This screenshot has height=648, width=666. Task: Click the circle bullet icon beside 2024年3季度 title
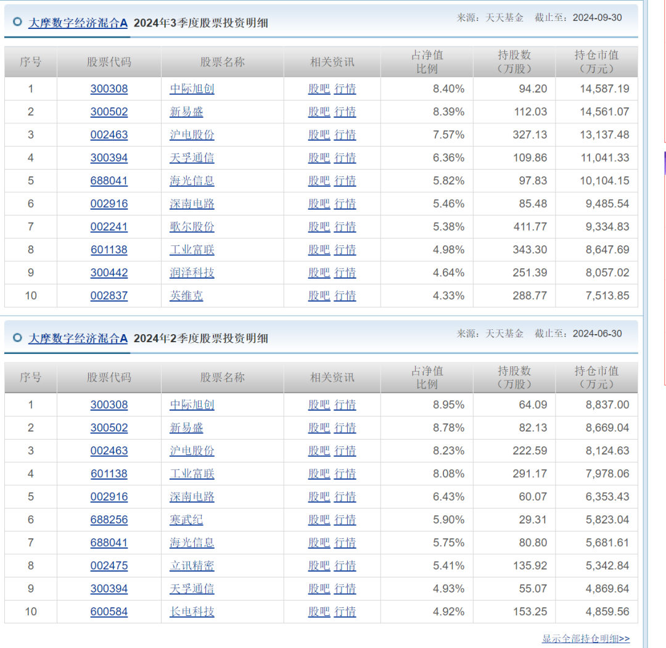coord(17,22)
